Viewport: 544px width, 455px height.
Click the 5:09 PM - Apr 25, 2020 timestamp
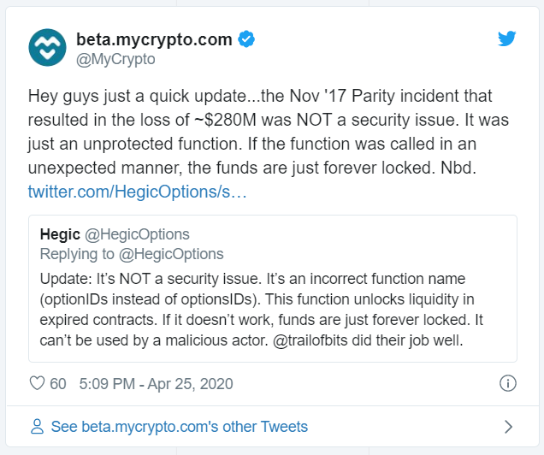tap(157, 384)
